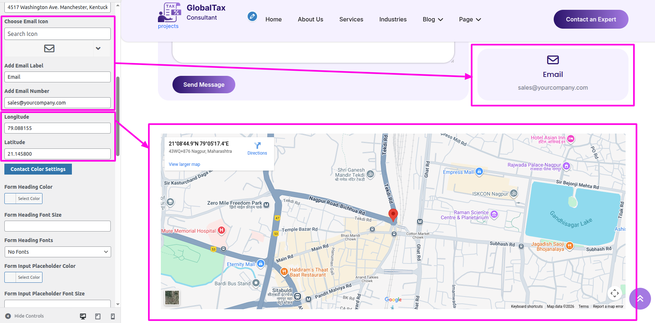Image resolution: width=655 pixels, height=323 pixels.
Task: Click the red location pin on the map
Action: 393,214
